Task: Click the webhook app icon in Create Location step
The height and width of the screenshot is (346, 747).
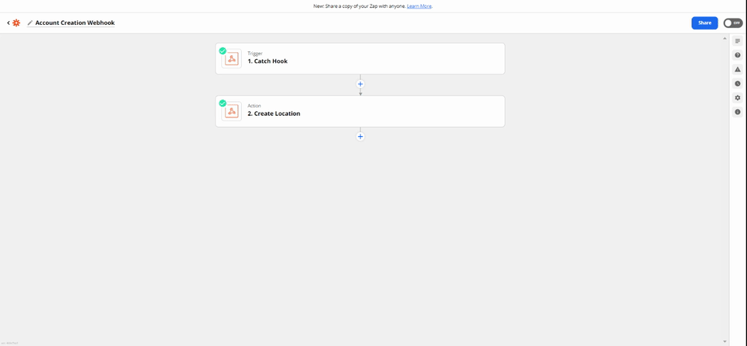Action: coord(232,111)
